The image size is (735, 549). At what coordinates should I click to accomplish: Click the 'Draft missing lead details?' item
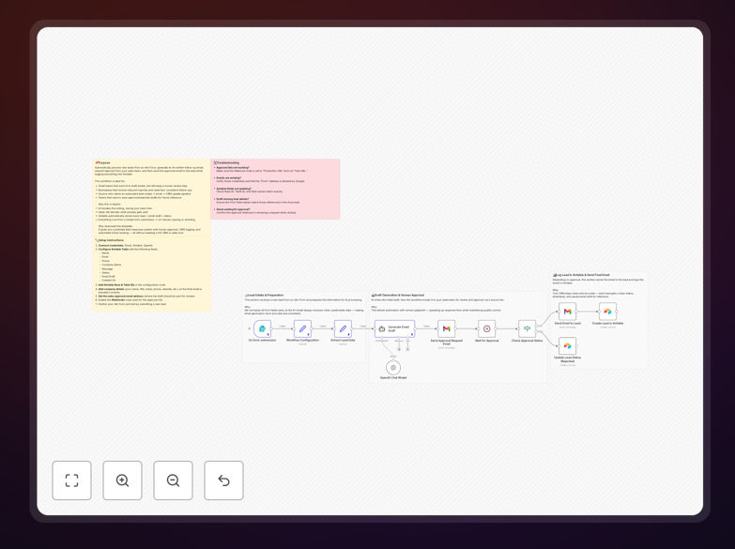[233, 199]
